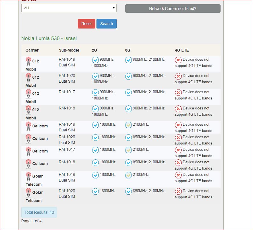Screen dimensions: 253x230
Task: Click tower icon for Cellcom RM-1018
Action: pos(28,164)
